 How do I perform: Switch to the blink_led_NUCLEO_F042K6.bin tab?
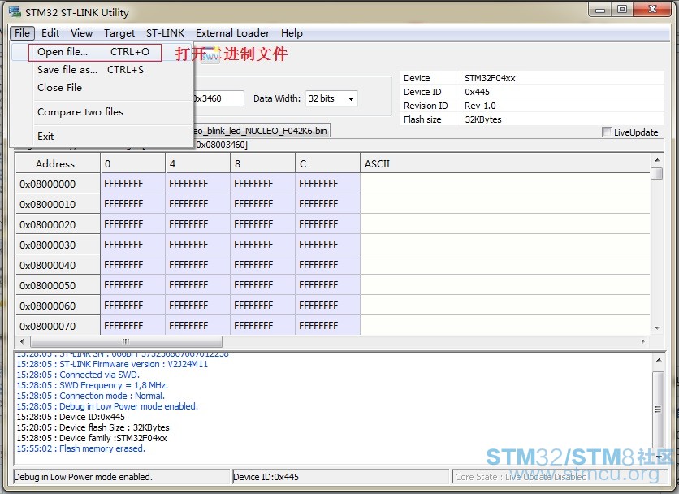[x=262, y=131]
